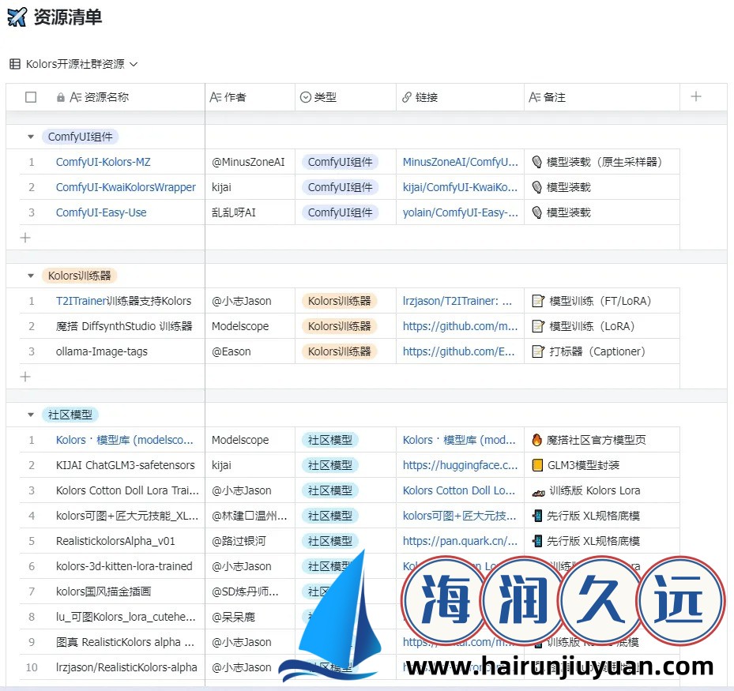The height and width of the screenshot is (691, 734).
Task: Click bulb icon in kijai row 模型装载 note
Action: pyautogui.click(x=537, y=187)
